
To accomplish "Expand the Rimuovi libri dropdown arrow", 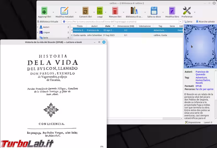I will [x=123, y=12].
